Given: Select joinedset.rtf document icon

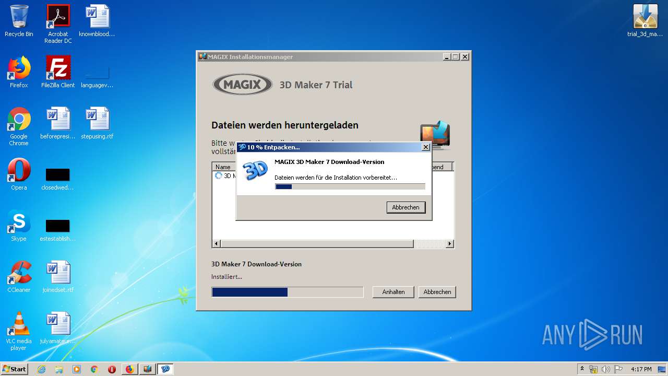Looking at the screenshot, I should point(58,277).
